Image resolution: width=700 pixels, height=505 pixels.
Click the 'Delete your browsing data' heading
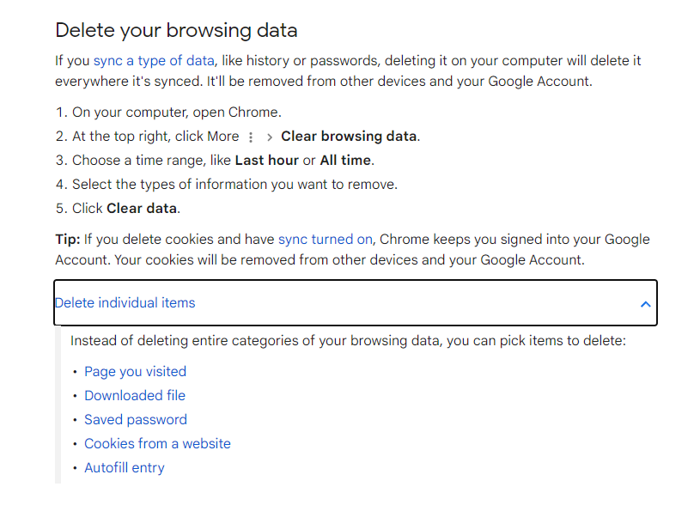176,31
